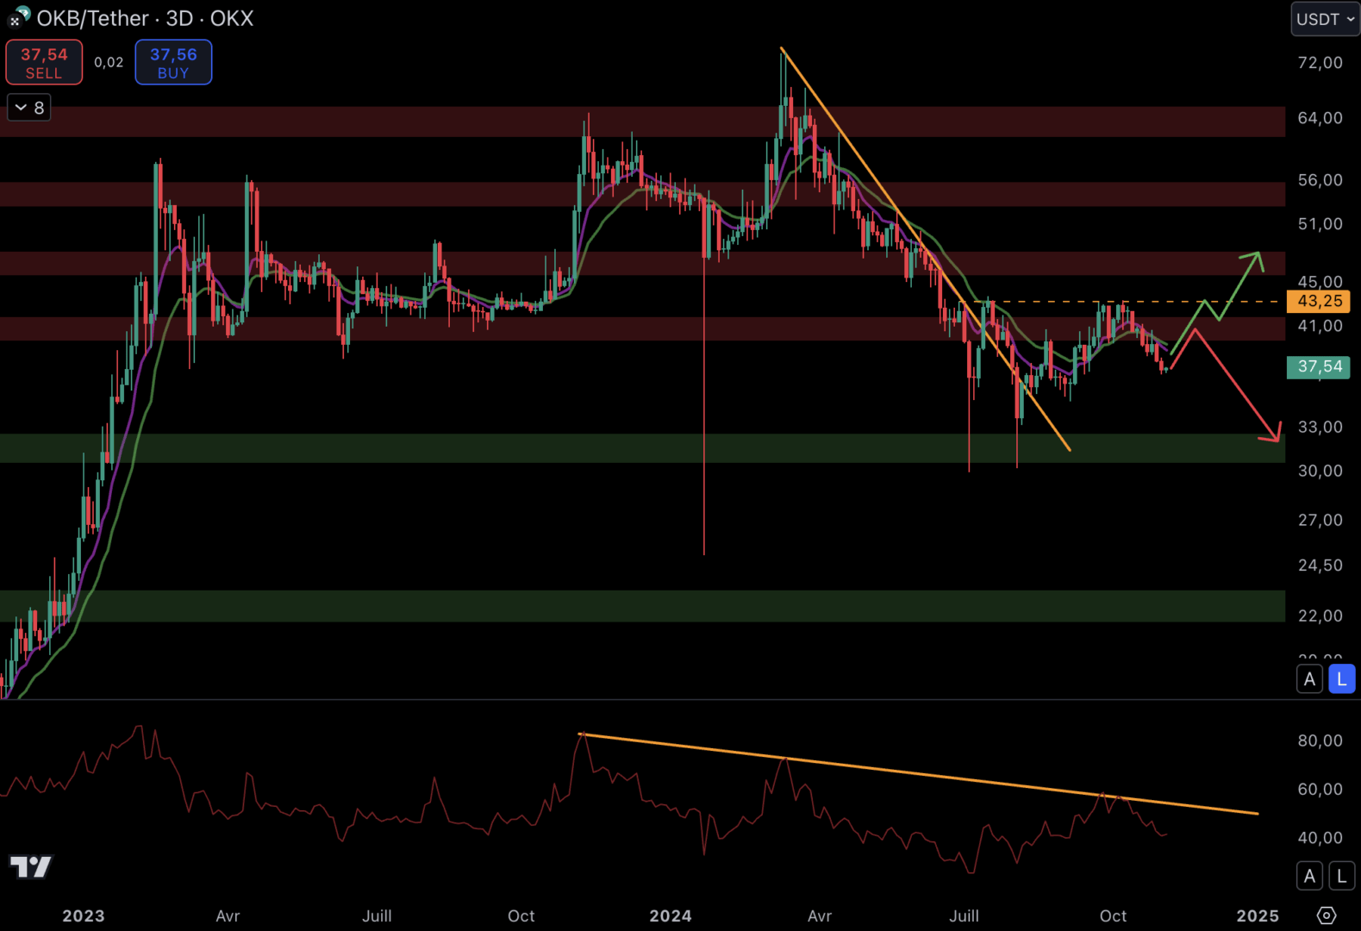This screenshot has height=931, width=1361.
Task: Expand the collapsed indicators legend showing 8
Action: point(29,108)
